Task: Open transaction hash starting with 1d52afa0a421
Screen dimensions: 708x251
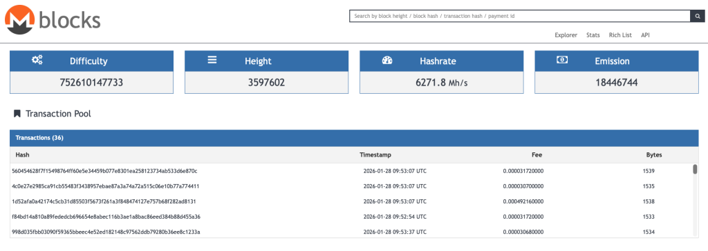Action: (x=104, y=201)
